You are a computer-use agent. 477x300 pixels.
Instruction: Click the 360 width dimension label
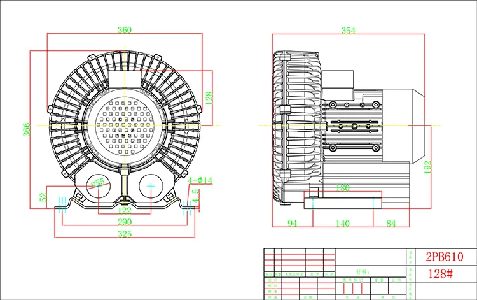[125, 30]
